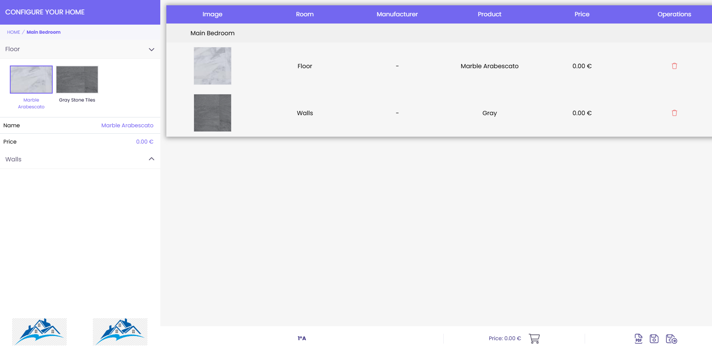The height and width of the screenshot is (347, 712).
Task: Click the Room column header
Action: pos(305,14)
